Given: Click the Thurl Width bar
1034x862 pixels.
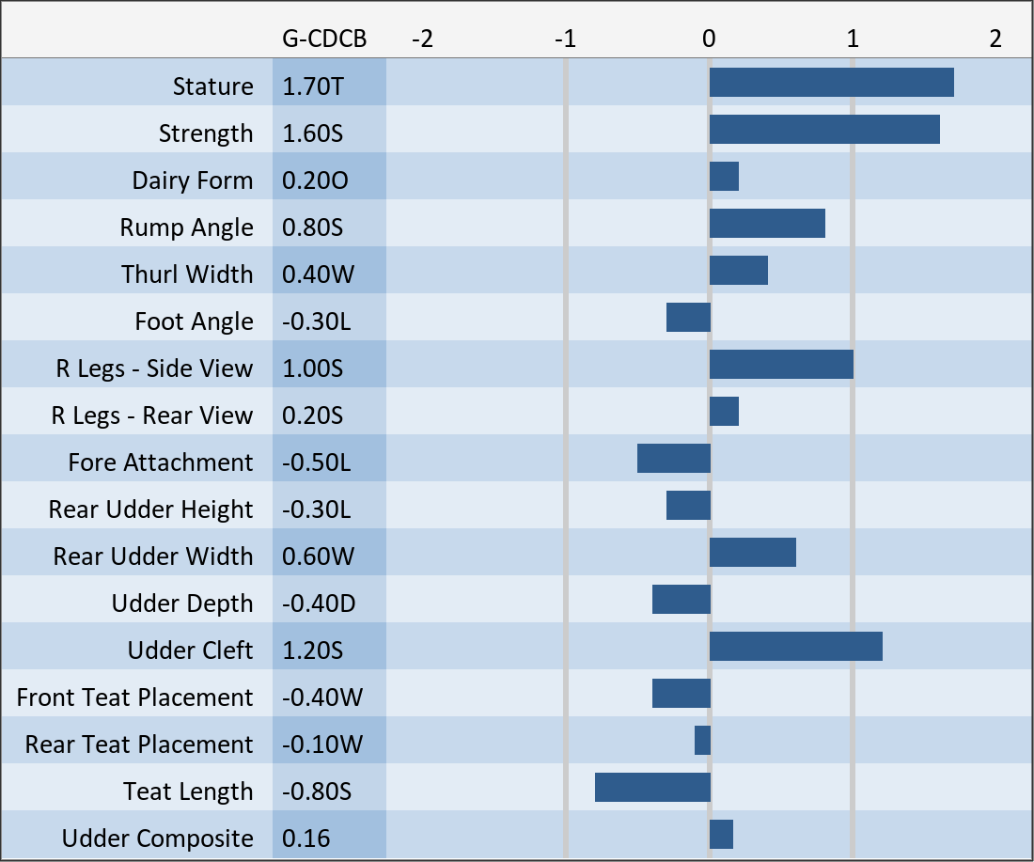Looking at the screenshot, I should 738,271.
